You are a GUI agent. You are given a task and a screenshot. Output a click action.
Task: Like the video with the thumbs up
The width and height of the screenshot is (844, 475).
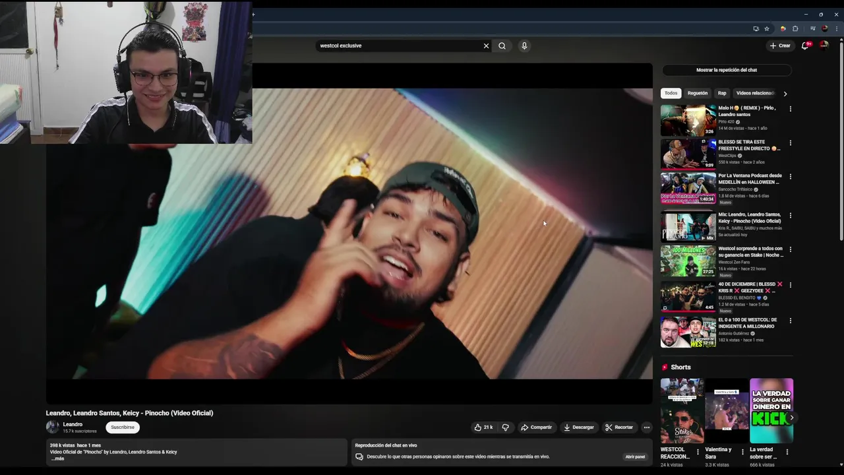pyautogui.click(x=483, y=427)
